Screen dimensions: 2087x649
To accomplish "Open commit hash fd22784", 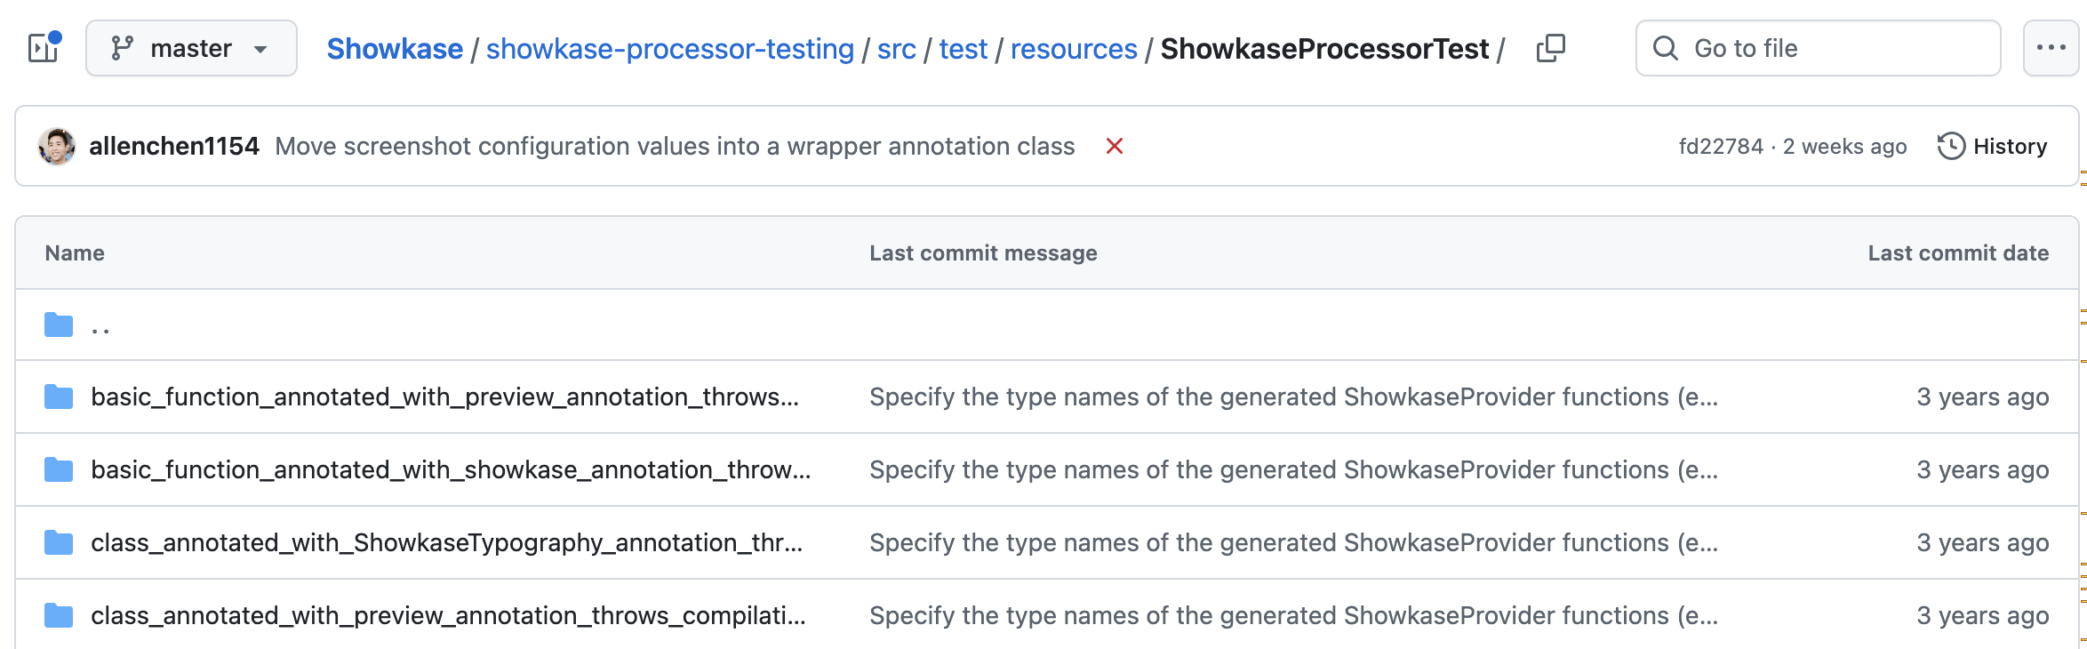I will [1720, 147].
